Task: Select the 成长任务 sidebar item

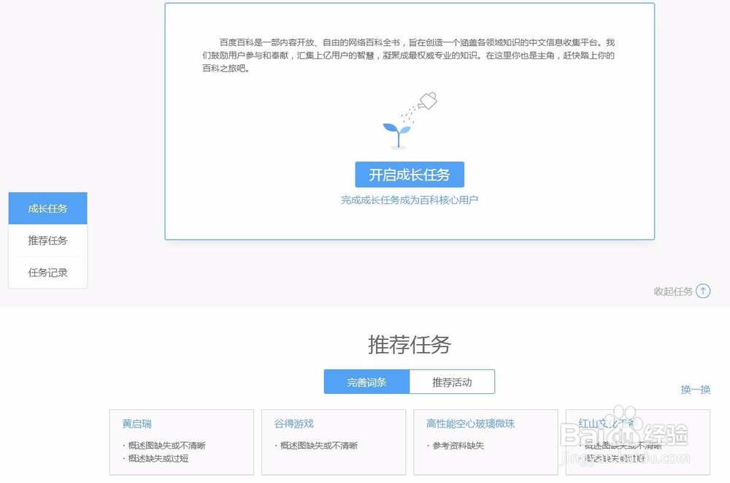Action: coord(47,208)
